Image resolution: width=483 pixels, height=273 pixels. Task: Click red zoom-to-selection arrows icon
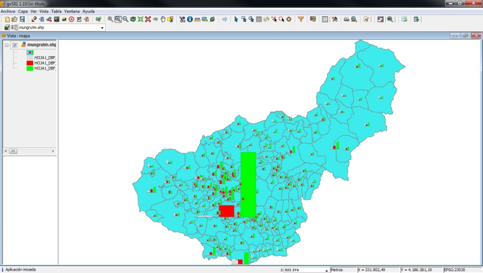click(x=148, y=19)
